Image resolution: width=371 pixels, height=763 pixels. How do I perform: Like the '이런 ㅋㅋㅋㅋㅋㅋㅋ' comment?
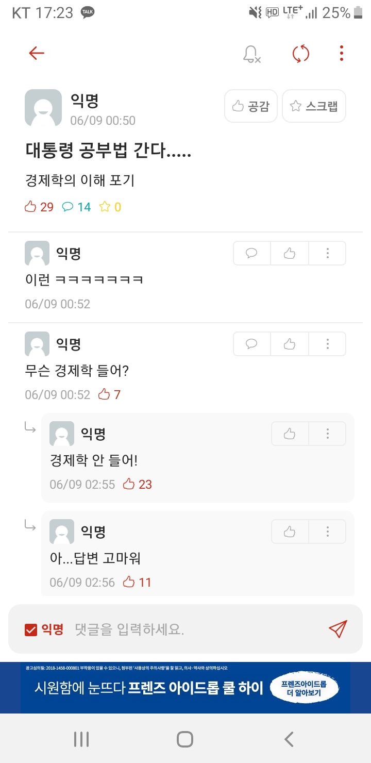(x=290, y=253)
